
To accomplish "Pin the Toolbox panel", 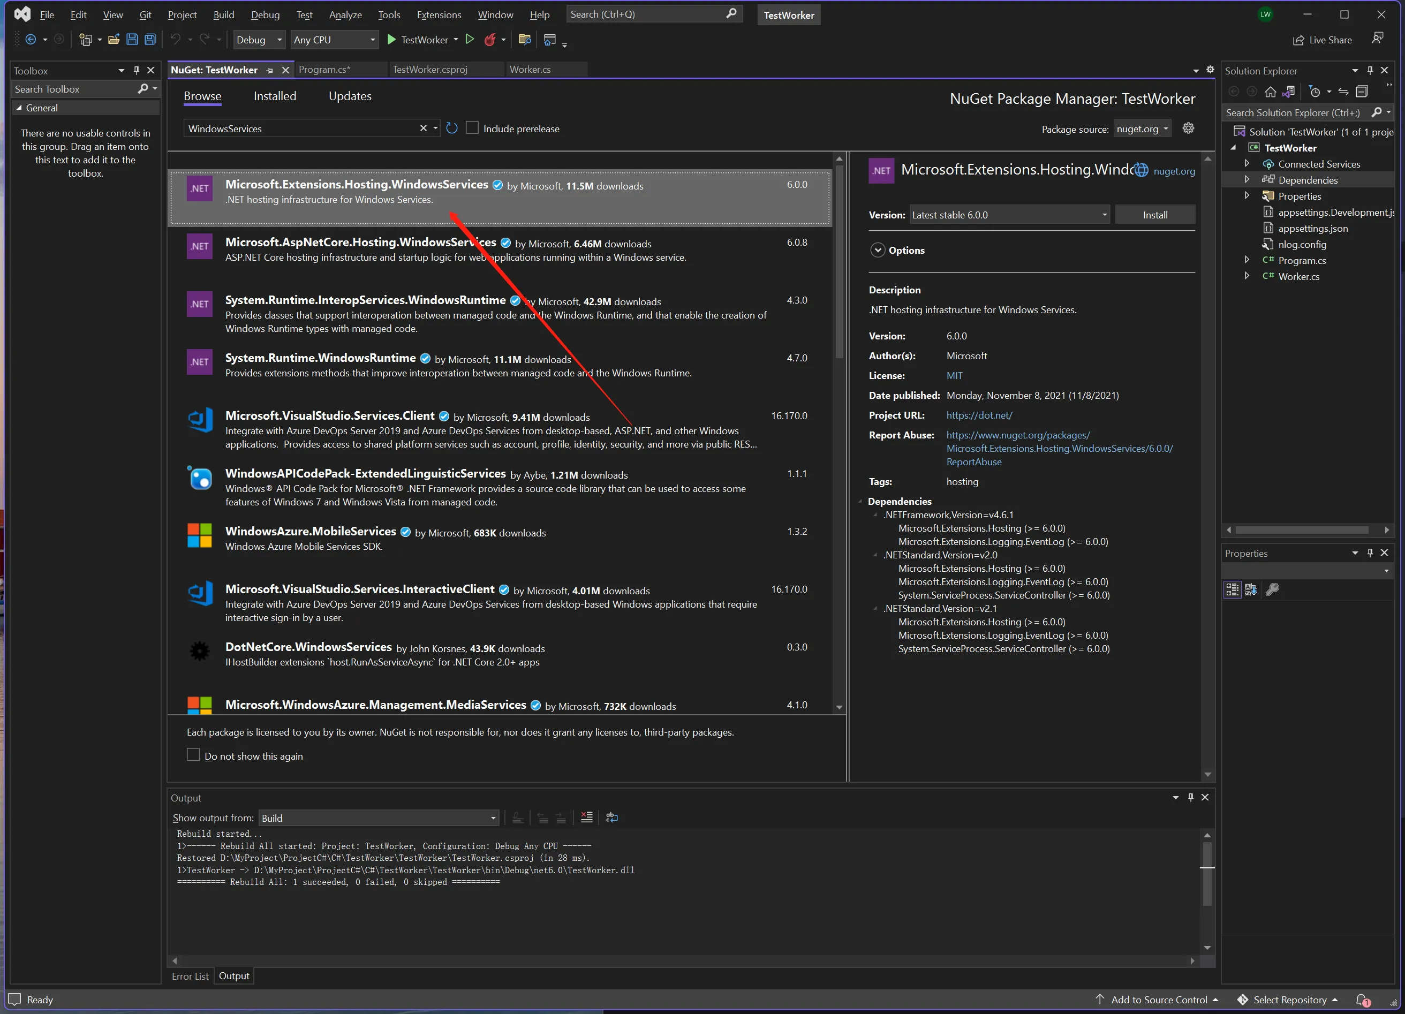I will (x=137, y=70).
